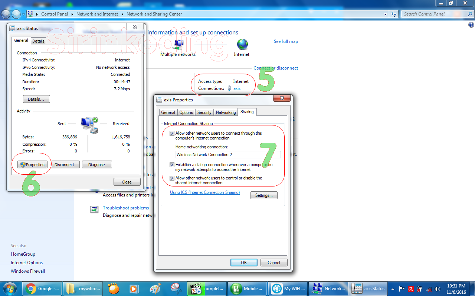Open the axis connection link

237,88
